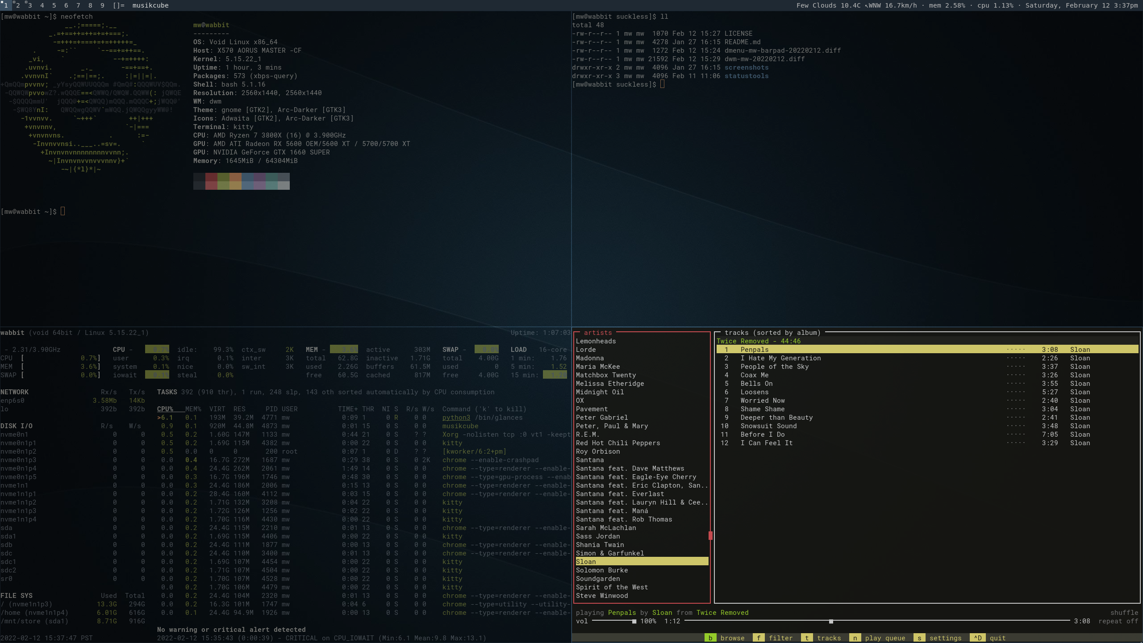Select track Deeper than Beauty
1143x643 pixels.
coord(927,418)
